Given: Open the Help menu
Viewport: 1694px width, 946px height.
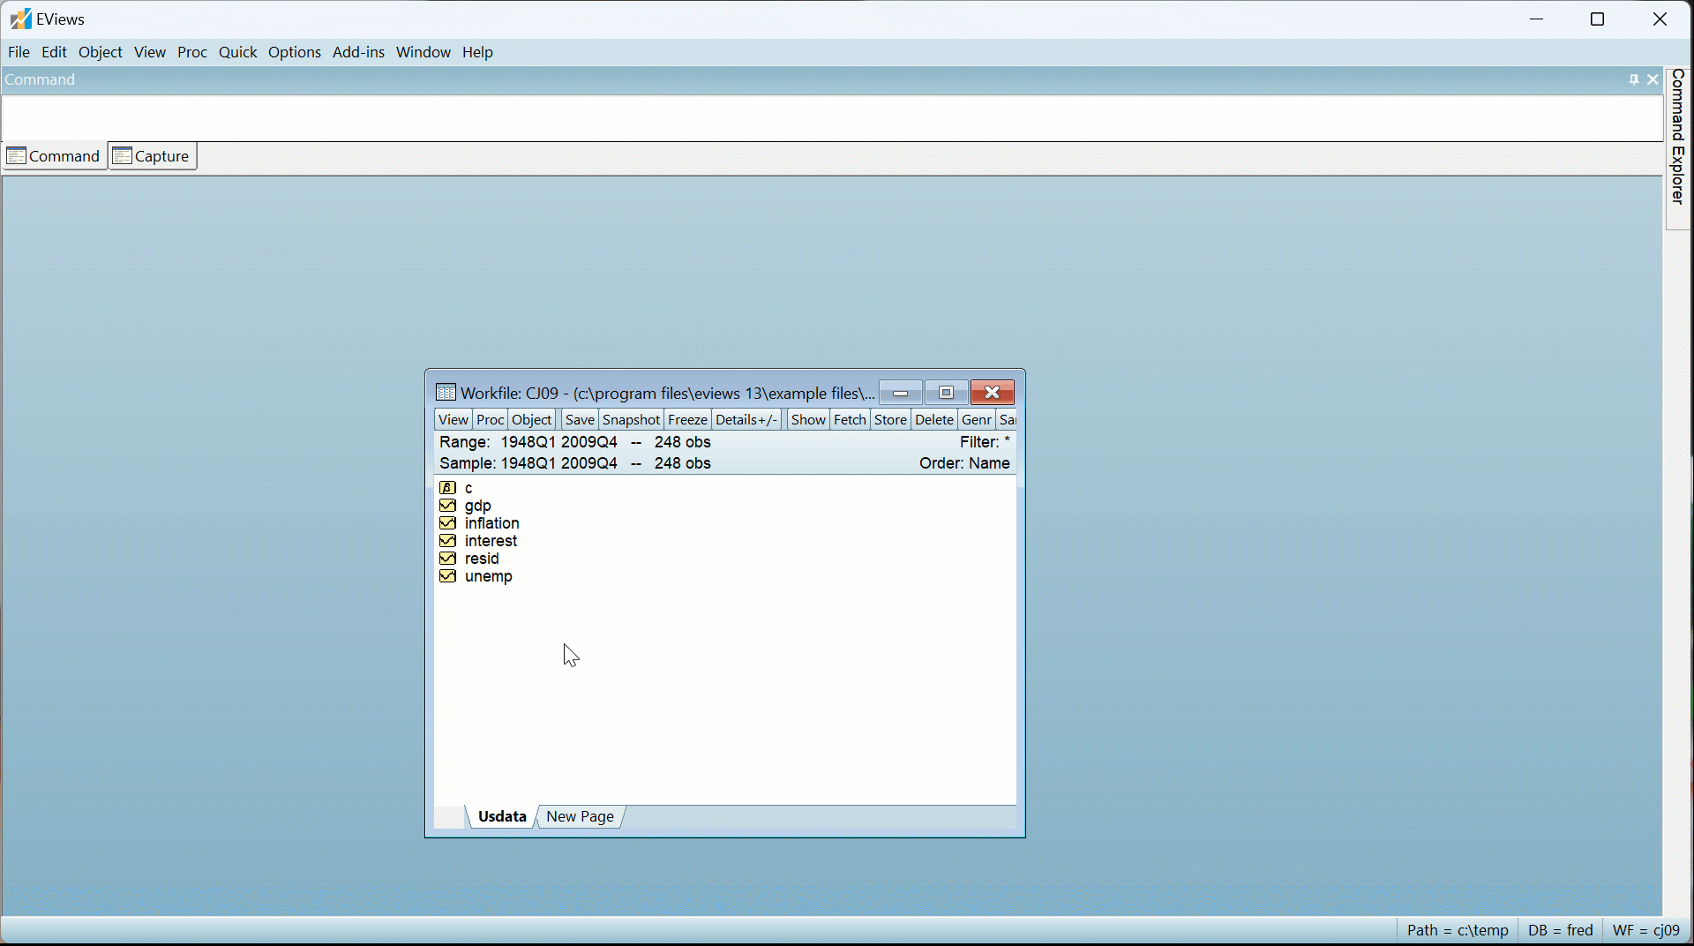Looking at the screenshot, I should 478,53.
